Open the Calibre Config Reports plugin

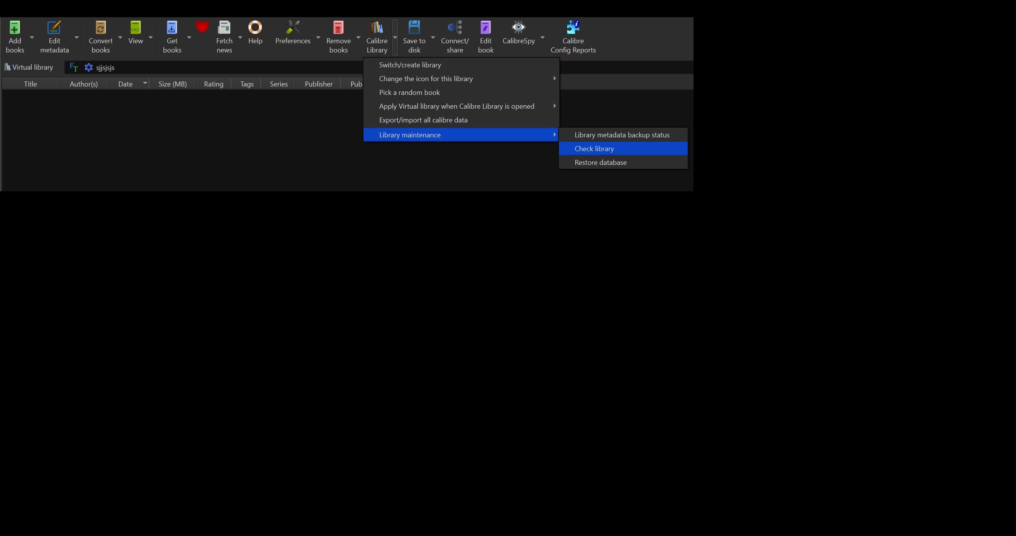(573, 28)
